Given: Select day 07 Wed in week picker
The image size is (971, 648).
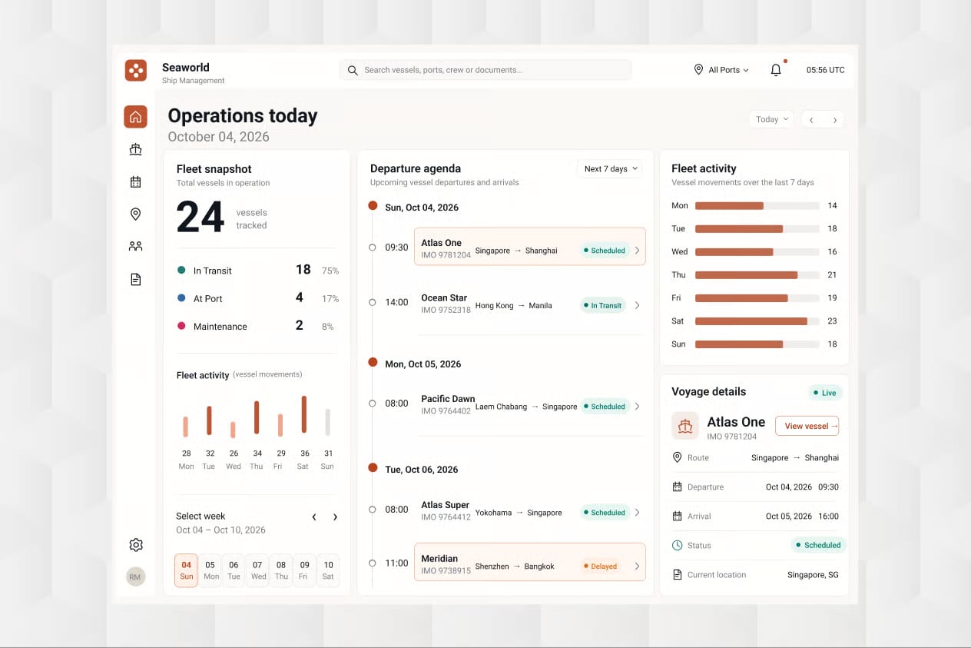Looking at the screenshot, I should point(257,570).
